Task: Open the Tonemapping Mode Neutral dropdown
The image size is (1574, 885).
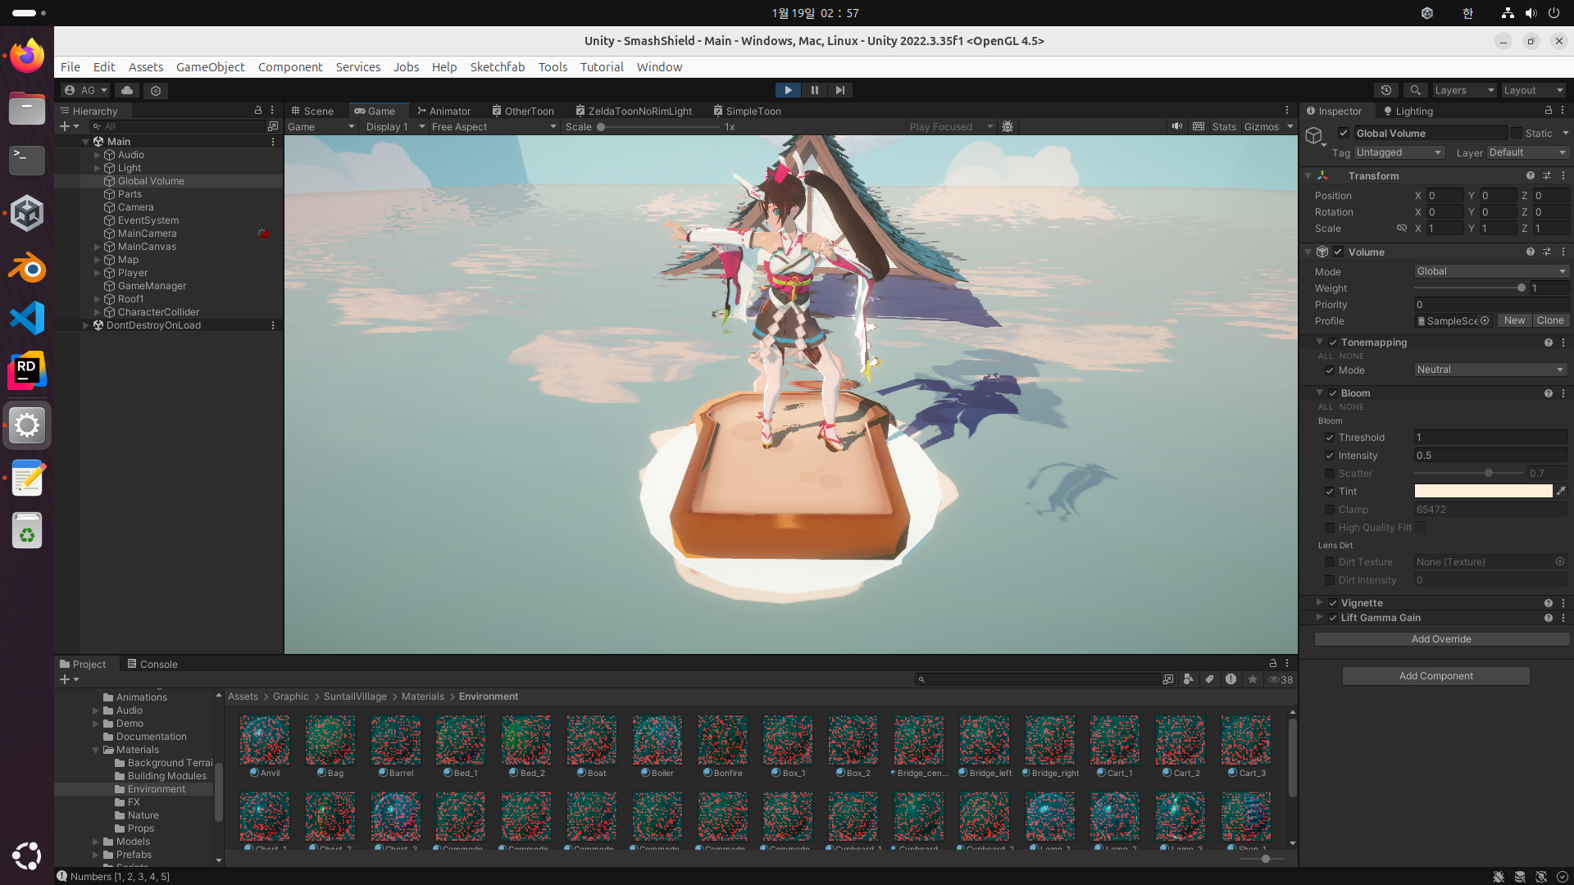Action: point(1490,370)
